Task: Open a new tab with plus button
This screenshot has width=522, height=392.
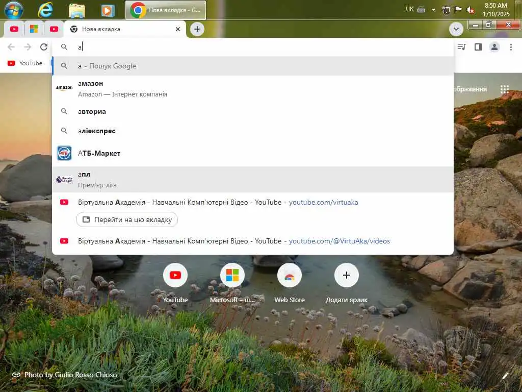Action: (x=197, y=29)
